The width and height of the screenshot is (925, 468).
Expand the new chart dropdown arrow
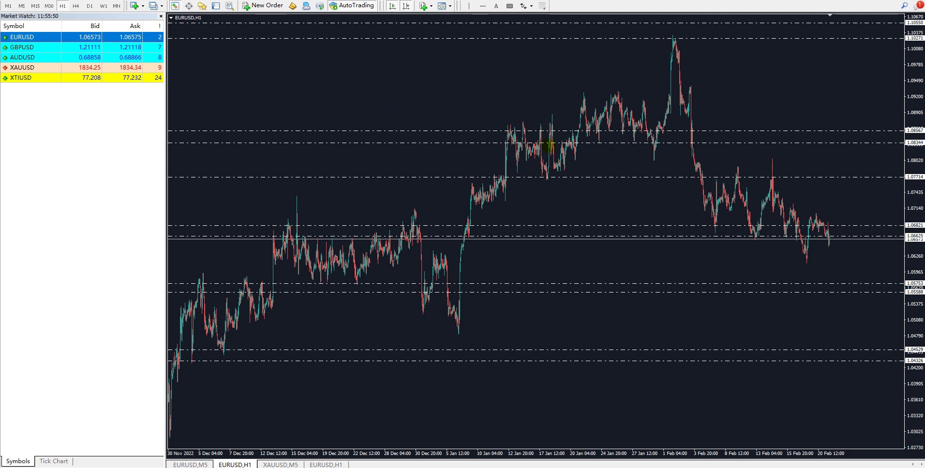click(143, 6)
